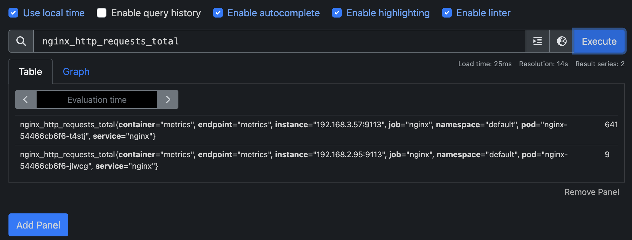Click the Add Panel button
632x240 pixels.
tap(38, 225)
